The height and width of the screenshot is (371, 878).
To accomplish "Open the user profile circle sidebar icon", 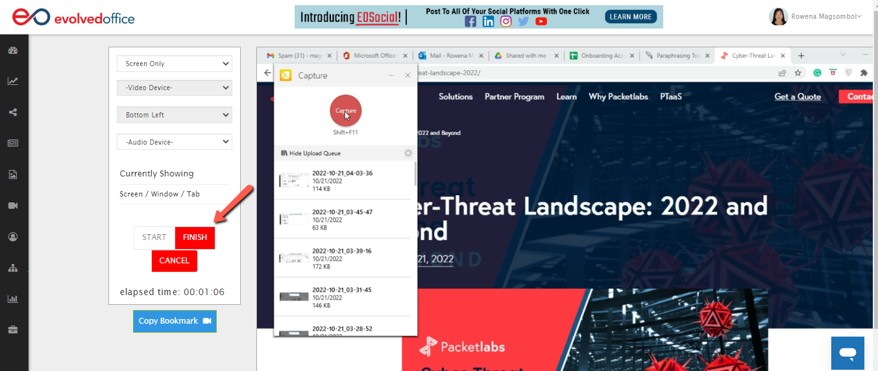I will pyautogui.click(x=12, y=237).
